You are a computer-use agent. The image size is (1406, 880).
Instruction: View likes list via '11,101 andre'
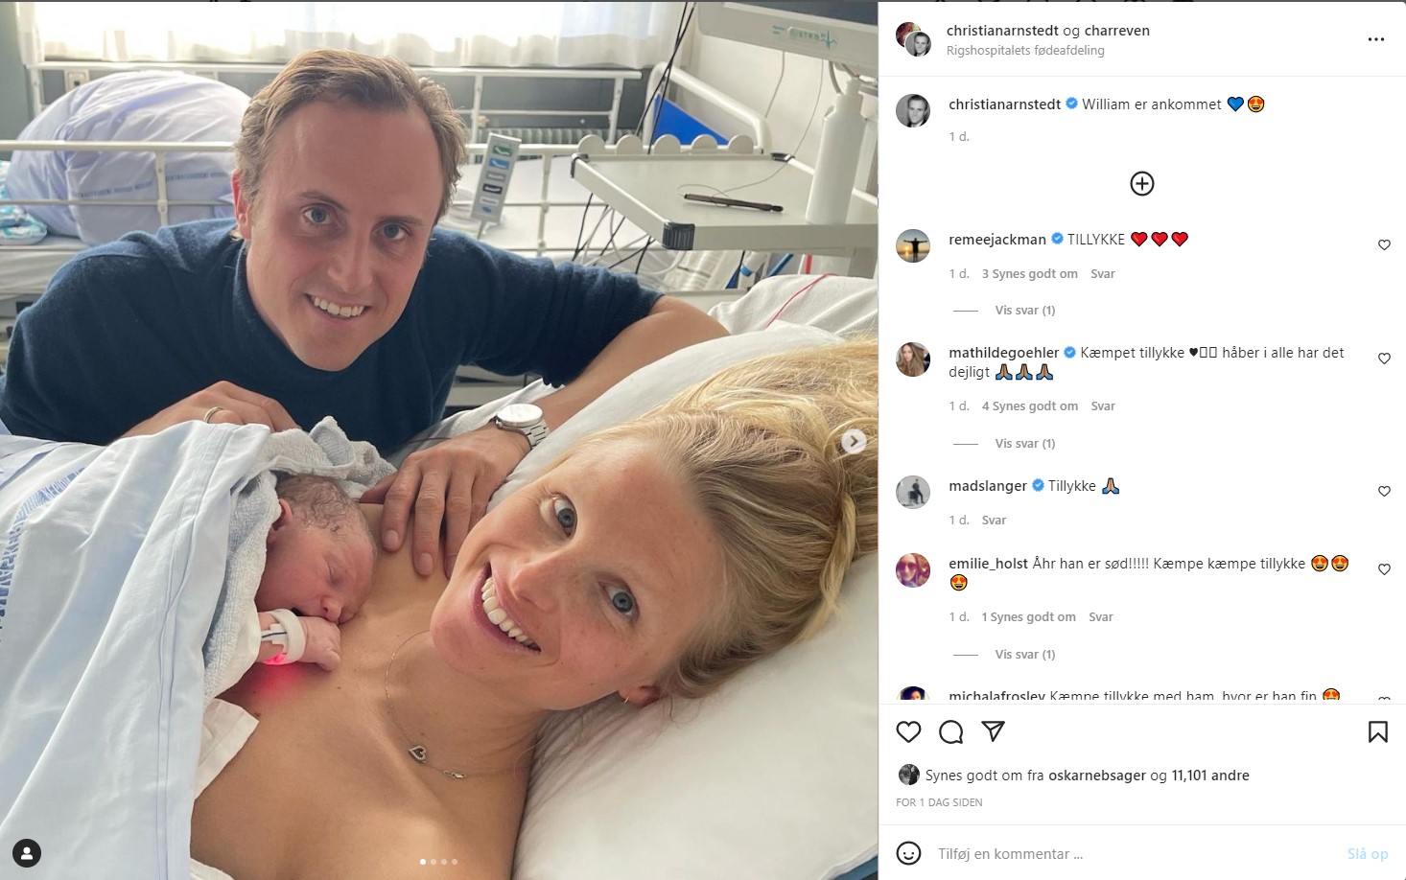coord(1210,775)
